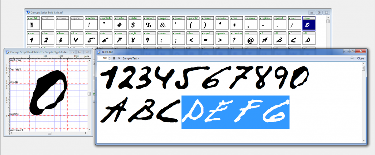Click the CapHeight guideline label
The image size is (375, 155).
tap(15, 69)
